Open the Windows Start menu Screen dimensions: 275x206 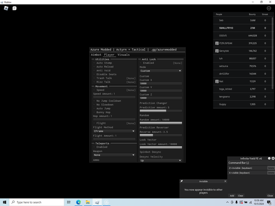[4, 202]
